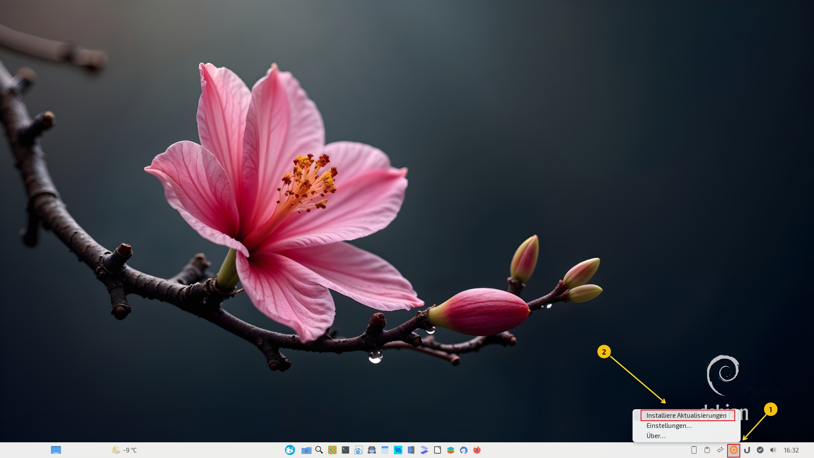The image size is (814, 458).
Task: Click the 16:32 clock in panel
Action: [x=791, y=450]
